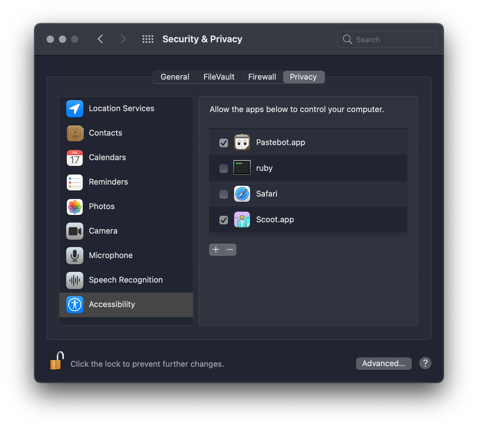Viewport: 478px width, 428px height.
Task: Select the Privacy tab
Action: coord(303,77)
